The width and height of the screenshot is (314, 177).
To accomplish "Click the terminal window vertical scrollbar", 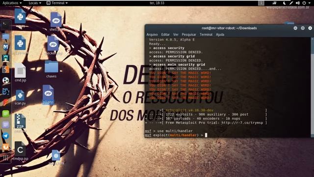I will (312, 88).
